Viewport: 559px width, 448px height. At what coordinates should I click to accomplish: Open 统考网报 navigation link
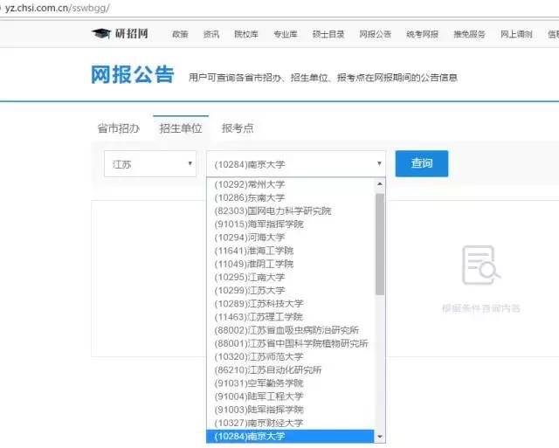(422, 34)
